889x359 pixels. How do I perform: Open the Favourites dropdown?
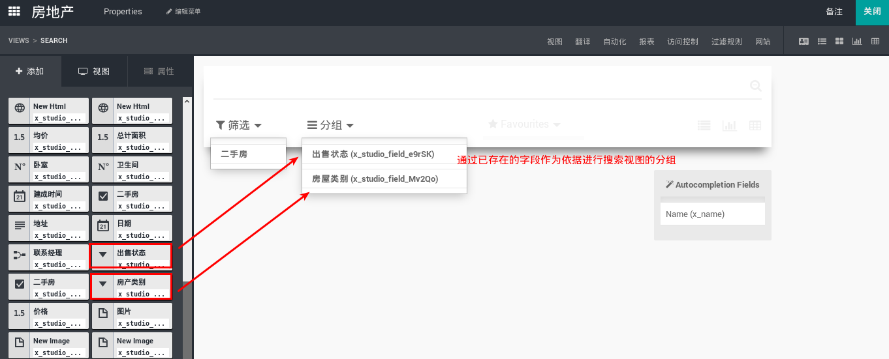point(524,124)
